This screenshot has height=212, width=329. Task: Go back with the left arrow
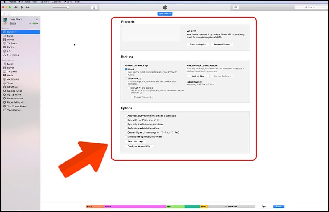[4, 14]
